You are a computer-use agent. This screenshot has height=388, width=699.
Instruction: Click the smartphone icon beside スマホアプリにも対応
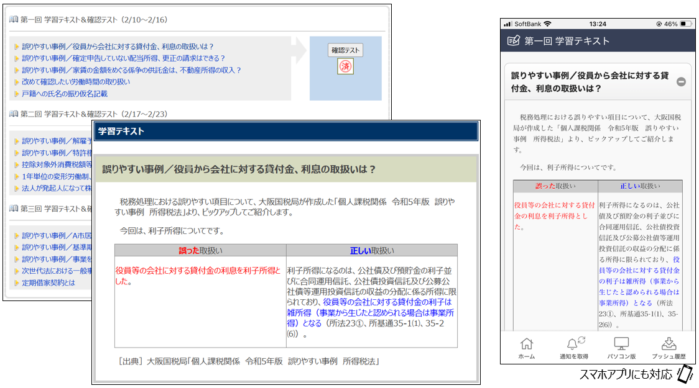pyautogui.click(x=684, y=374)
